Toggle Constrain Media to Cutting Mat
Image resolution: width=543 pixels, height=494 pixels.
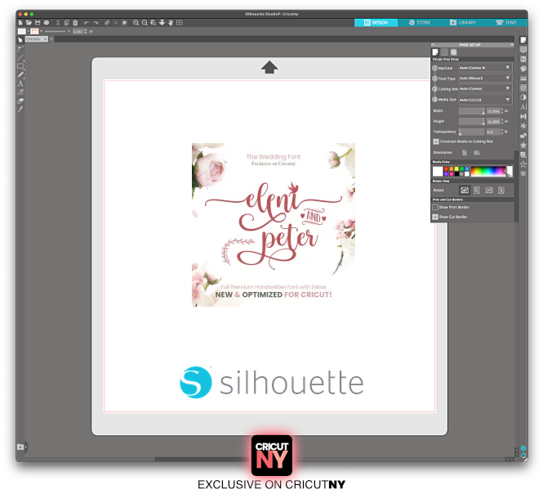click(x=436, y=141)
